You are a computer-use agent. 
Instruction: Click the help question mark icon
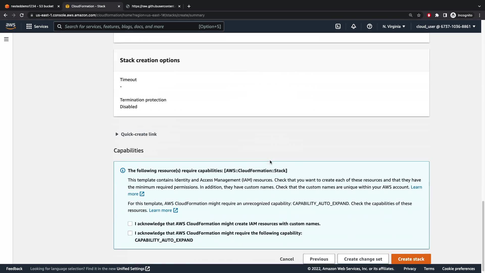[369, 26]
